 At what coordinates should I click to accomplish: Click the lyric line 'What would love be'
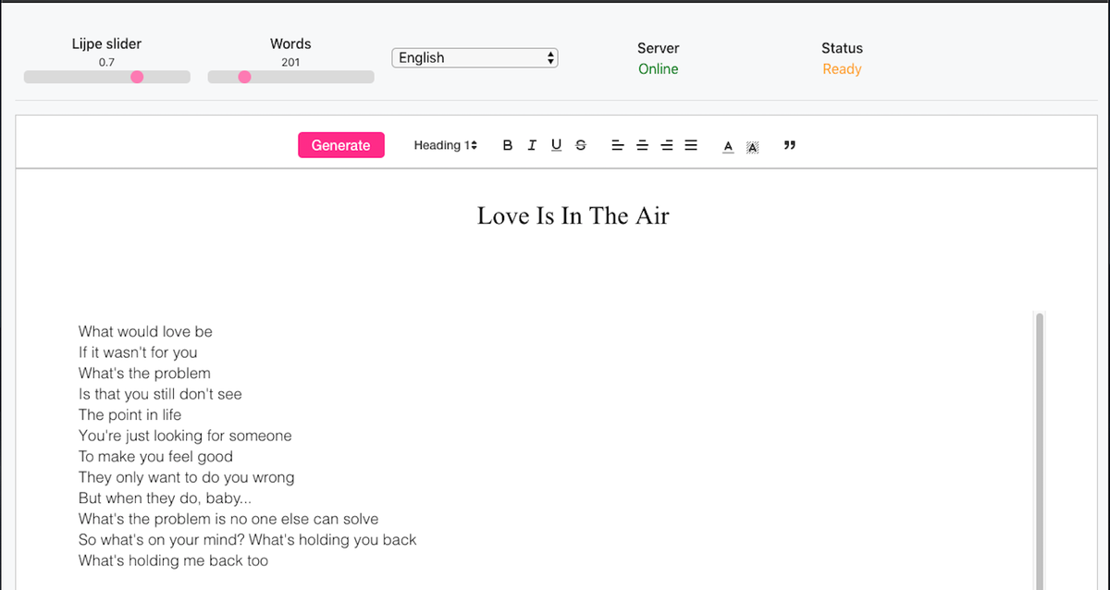click(145, 331)
